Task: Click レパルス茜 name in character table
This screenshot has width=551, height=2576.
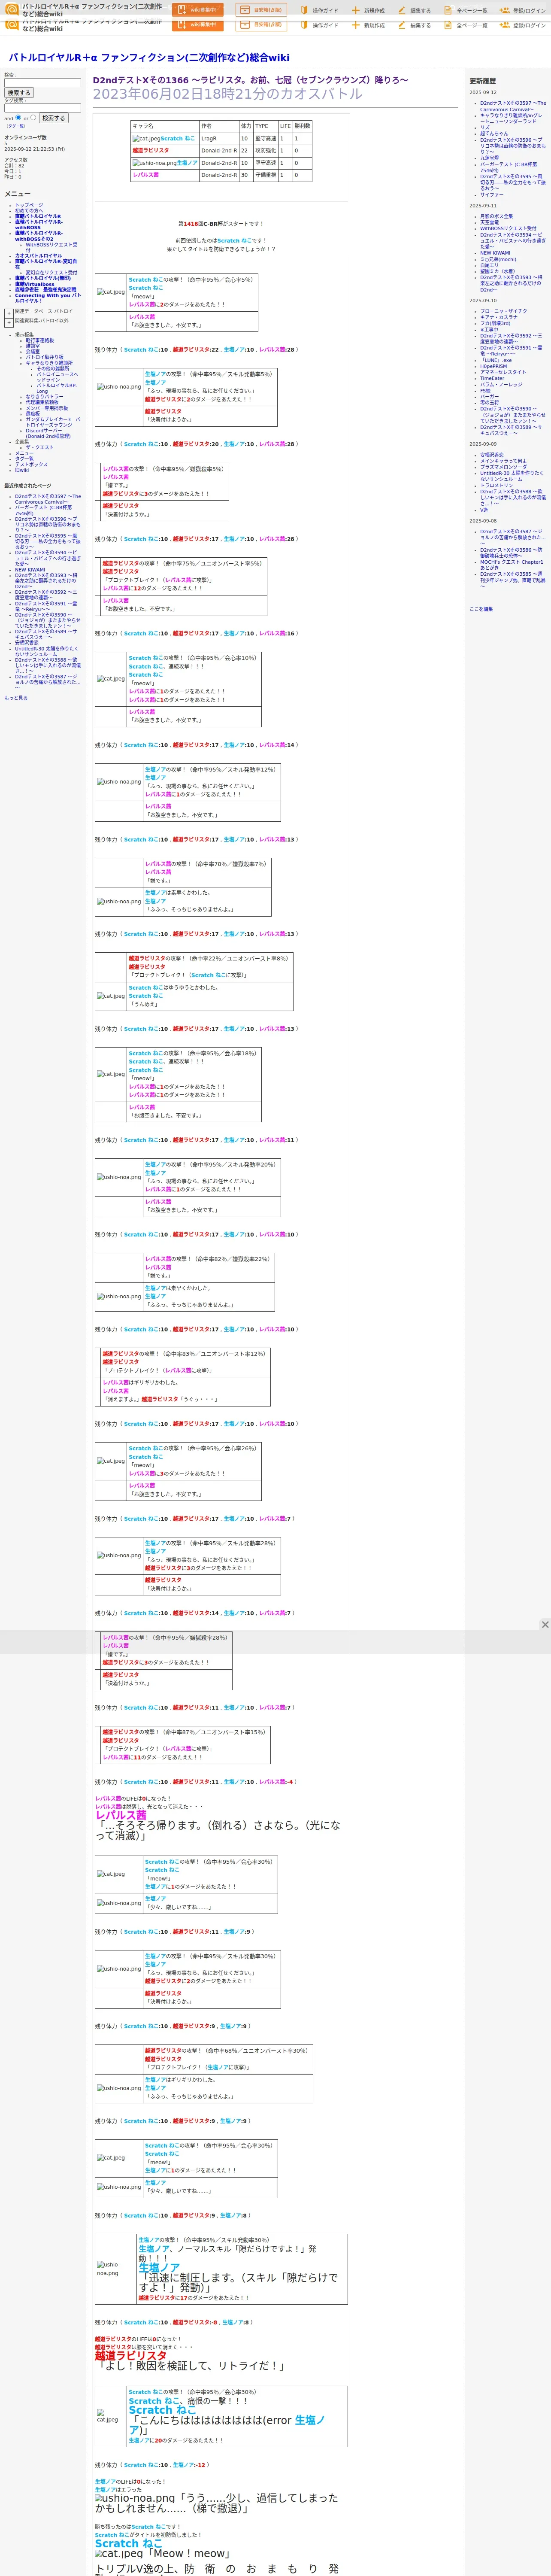Action: pos(146,175)
